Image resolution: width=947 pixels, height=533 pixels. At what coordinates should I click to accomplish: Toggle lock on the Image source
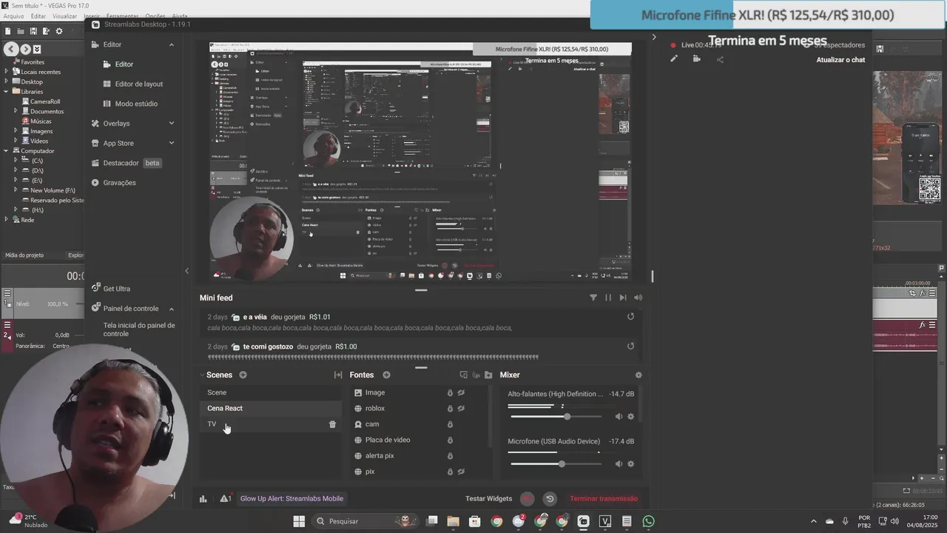(x=450, y=393)
